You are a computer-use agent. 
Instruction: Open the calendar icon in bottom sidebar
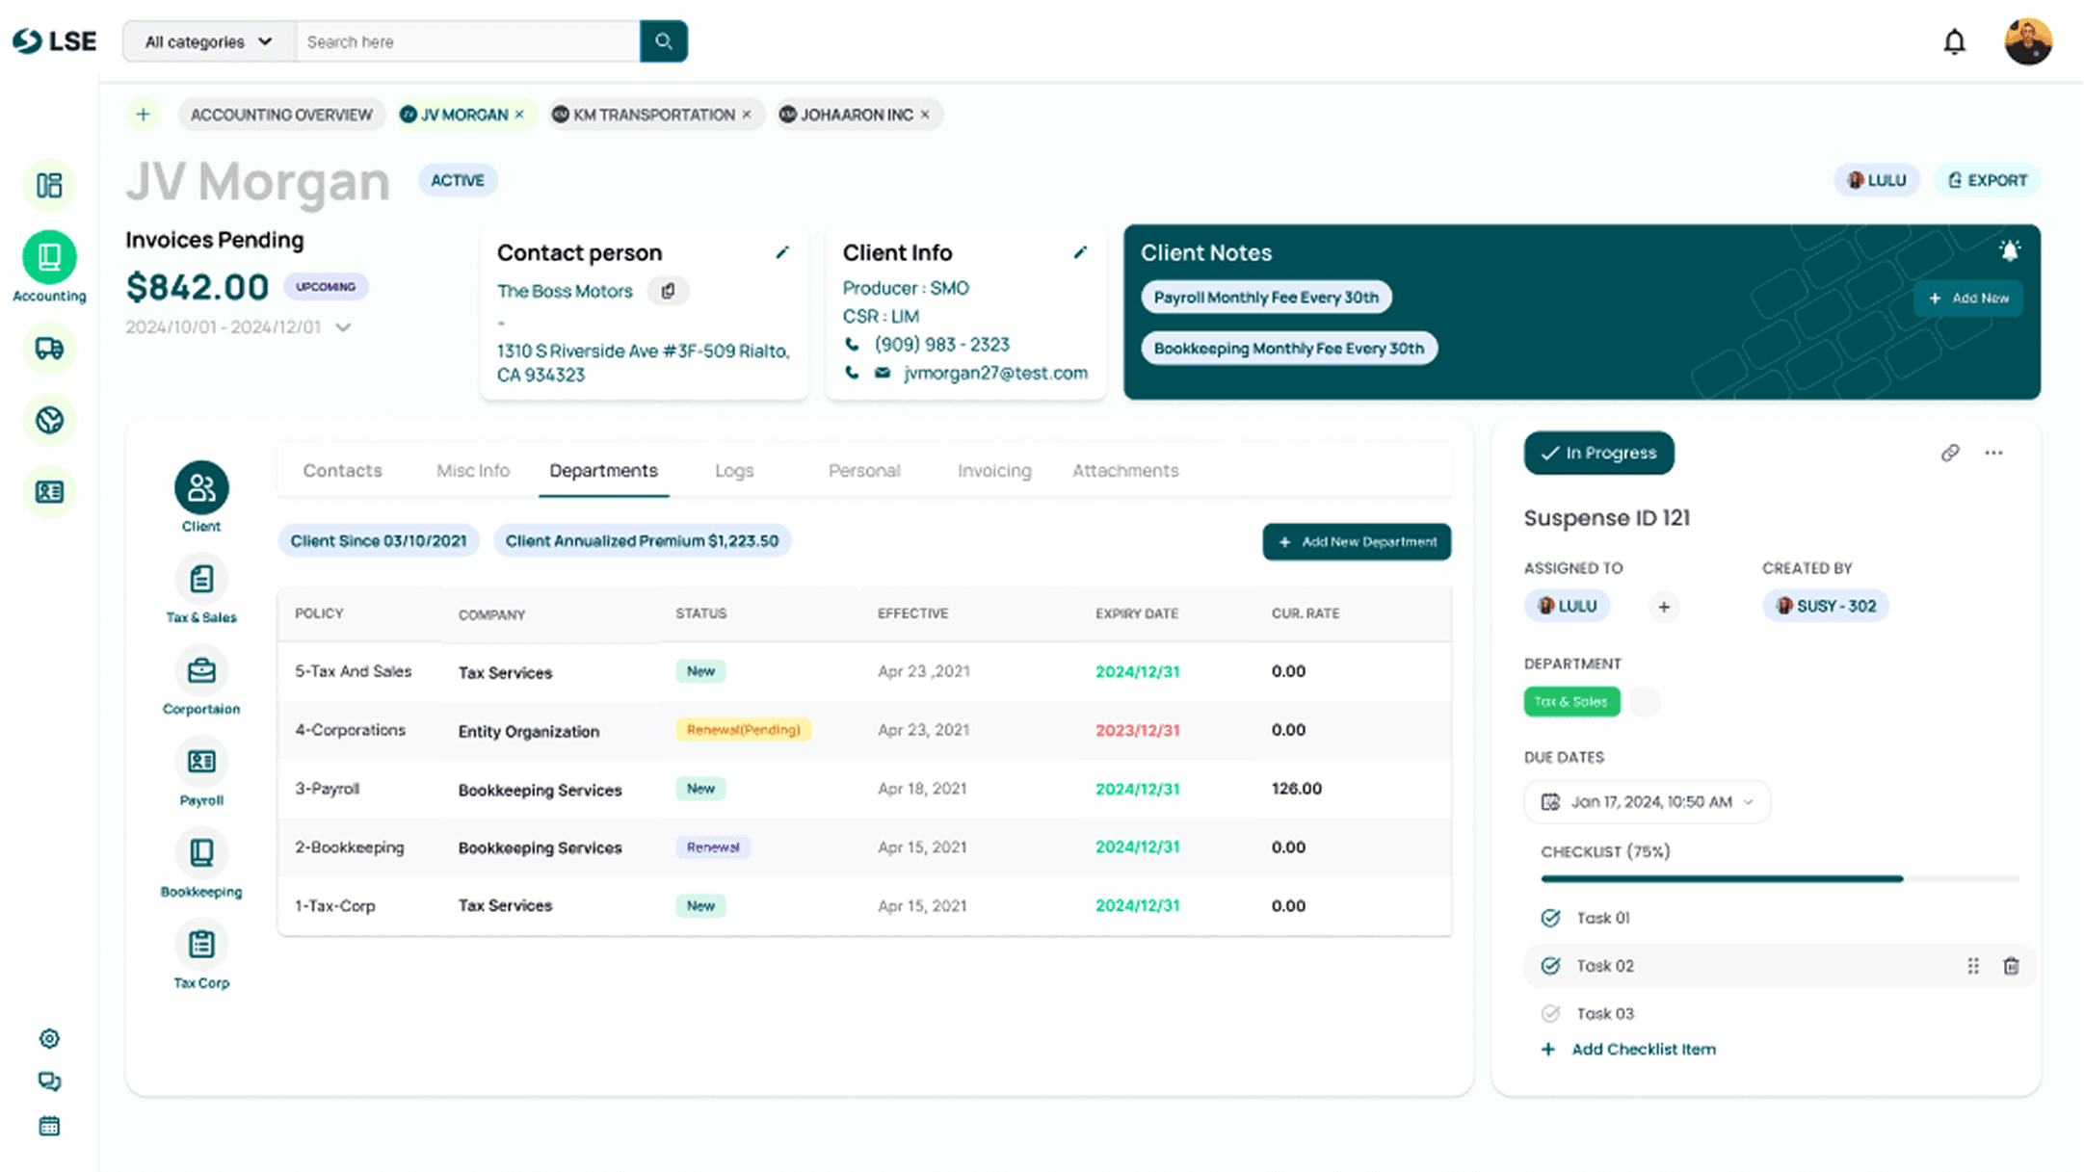click(x=49, y=1126)
